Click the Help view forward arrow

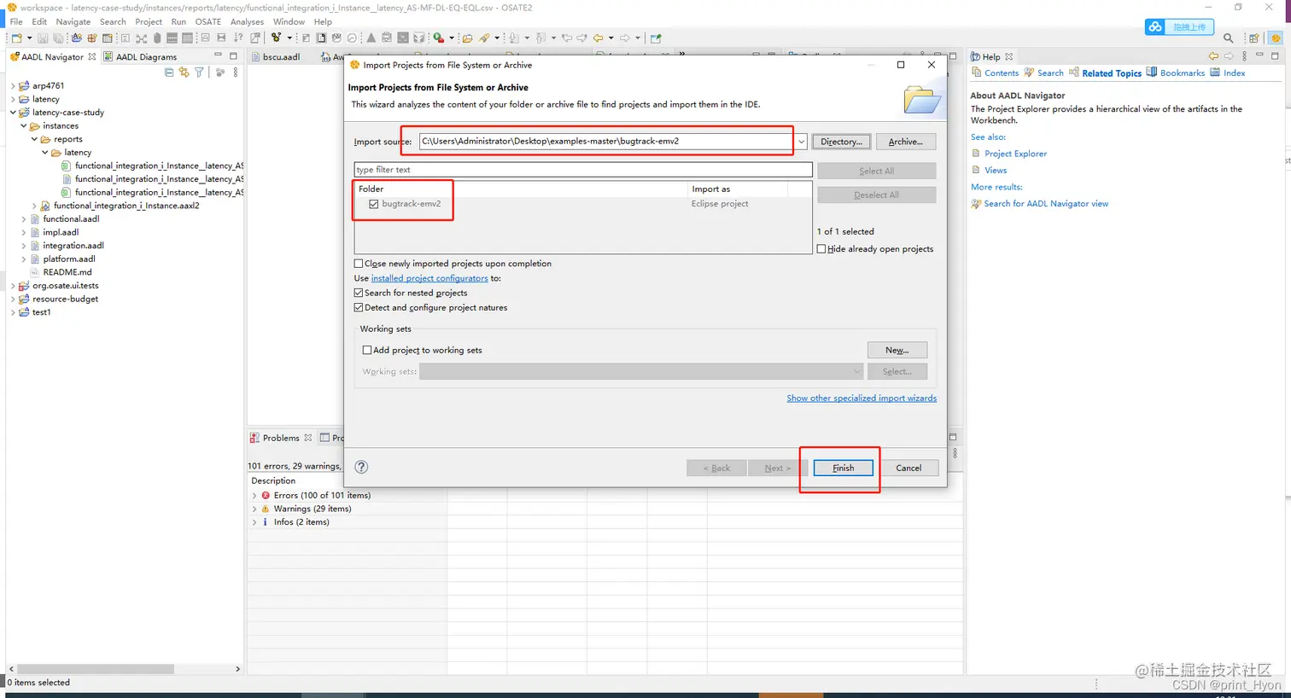[x=1229, y=56]
